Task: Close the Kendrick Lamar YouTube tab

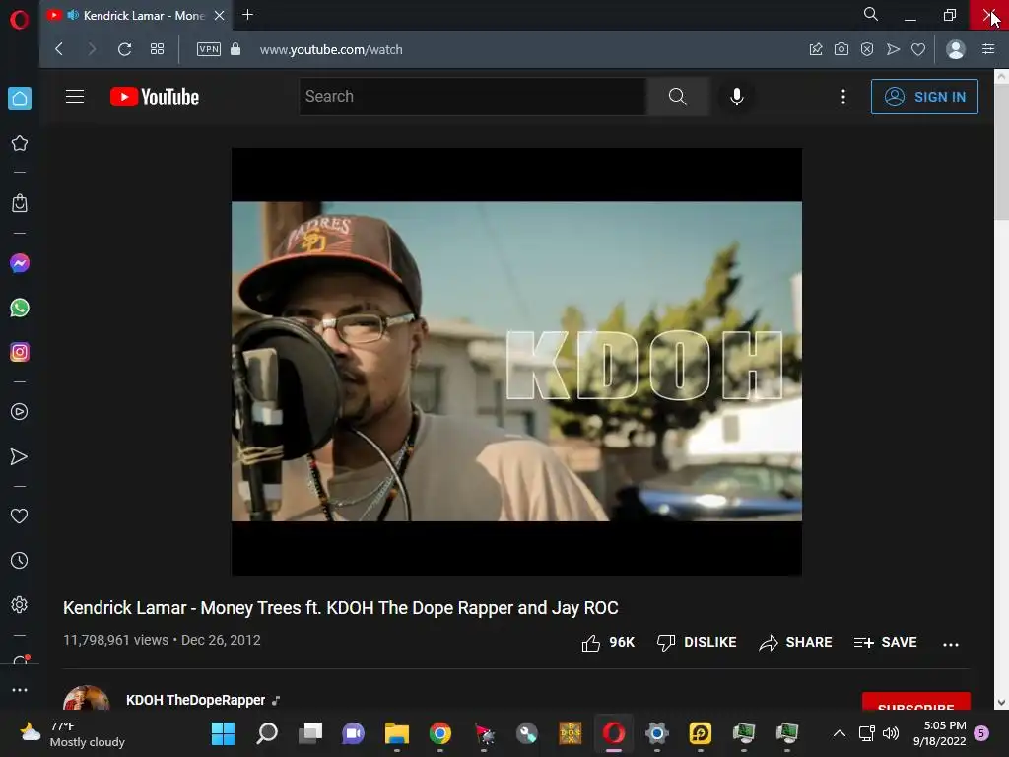Action: 220,15
